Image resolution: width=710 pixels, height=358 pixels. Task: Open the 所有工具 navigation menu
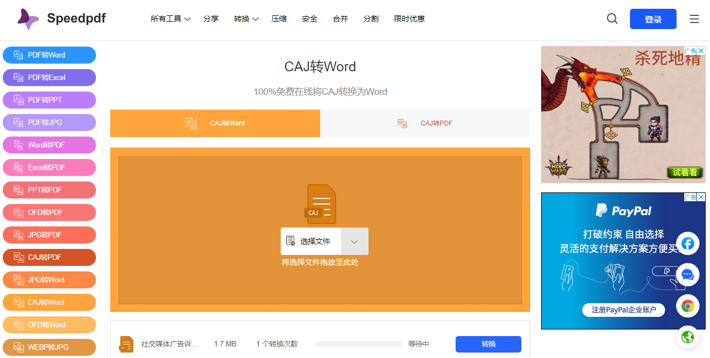tap(171, 18)
